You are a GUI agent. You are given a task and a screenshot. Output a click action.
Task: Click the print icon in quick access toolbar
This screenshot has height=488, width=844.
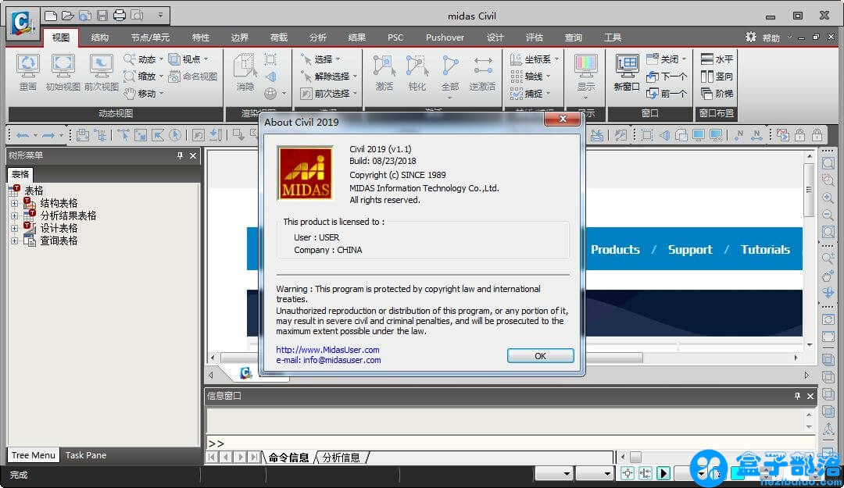coord(120,15)
